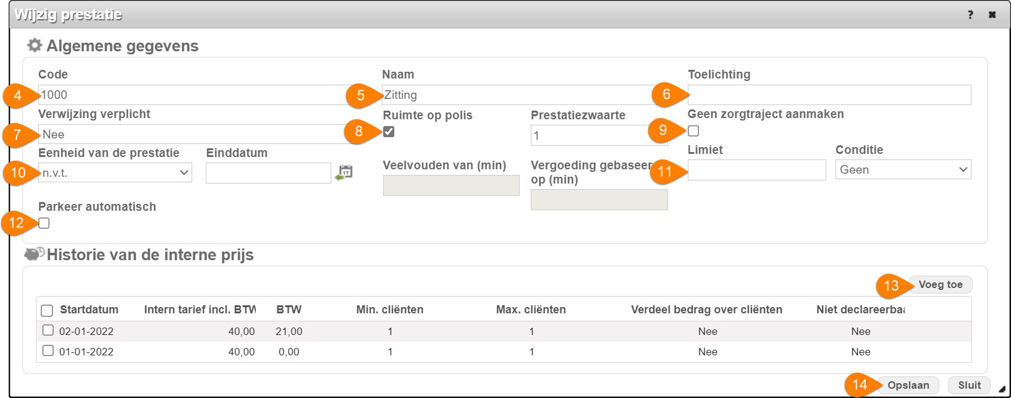Select the 01-01-2022 price row checkbox
The image size is (1011, 398).
[x=48, y=351]
